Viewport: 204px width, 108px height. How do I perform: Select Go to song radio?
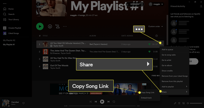[x=174, y=55]
